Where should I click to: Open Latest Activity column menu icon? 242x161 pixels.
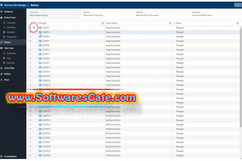tap(170, 23)
